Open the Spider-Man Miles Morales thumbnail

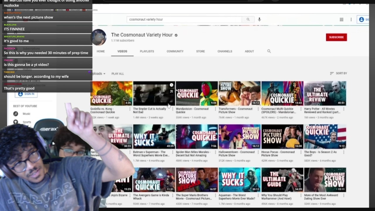(x=197, y=137)
